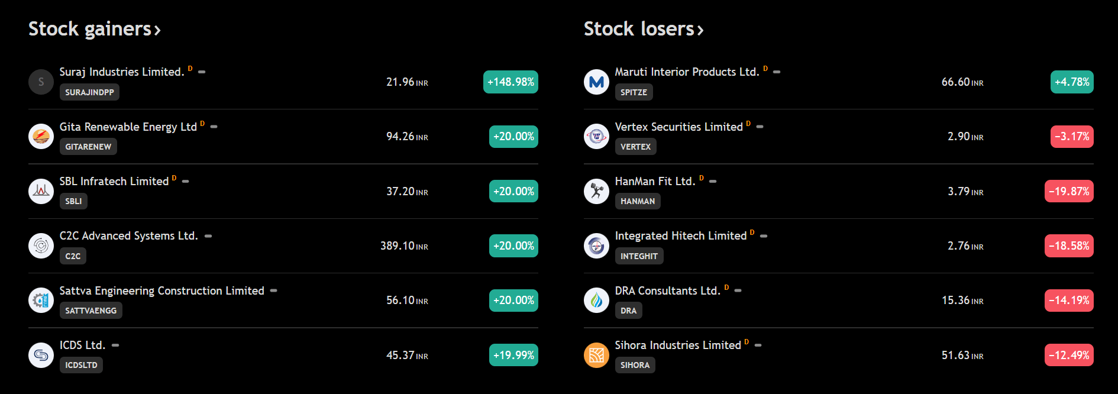Click the ICDSLTD ticker tag
Screen dimensions: 1118x394
pyautogui.click(x=81, y=365)
